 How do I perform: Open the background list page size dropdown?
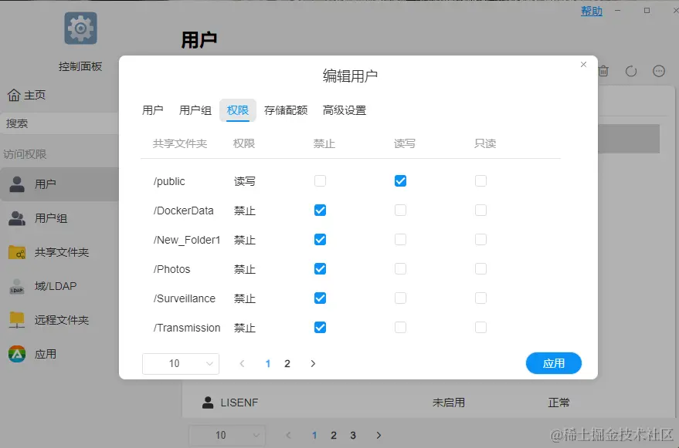point(227,435)
